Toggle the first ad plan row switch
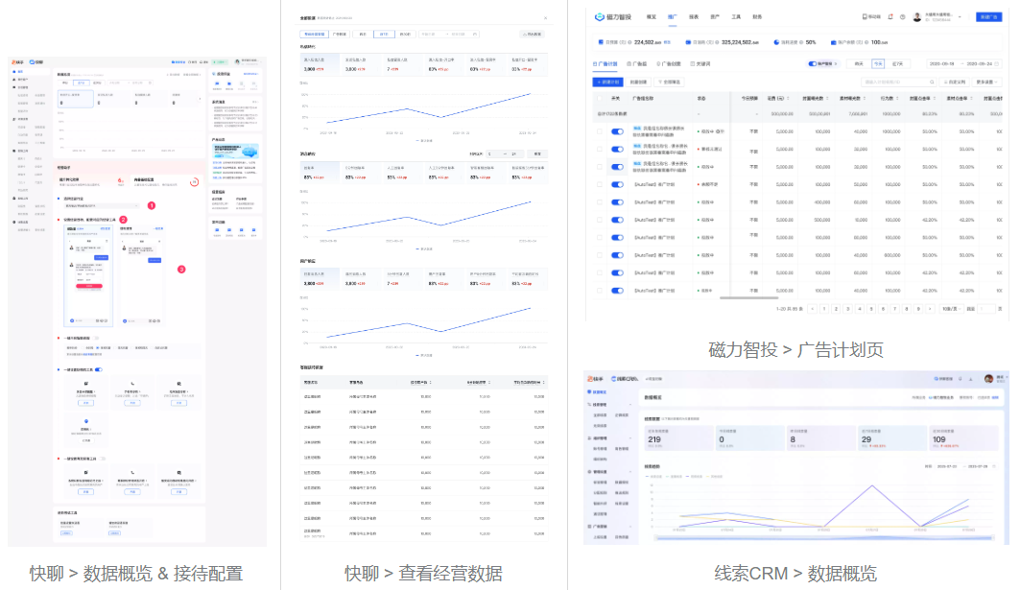 (617, 131)
